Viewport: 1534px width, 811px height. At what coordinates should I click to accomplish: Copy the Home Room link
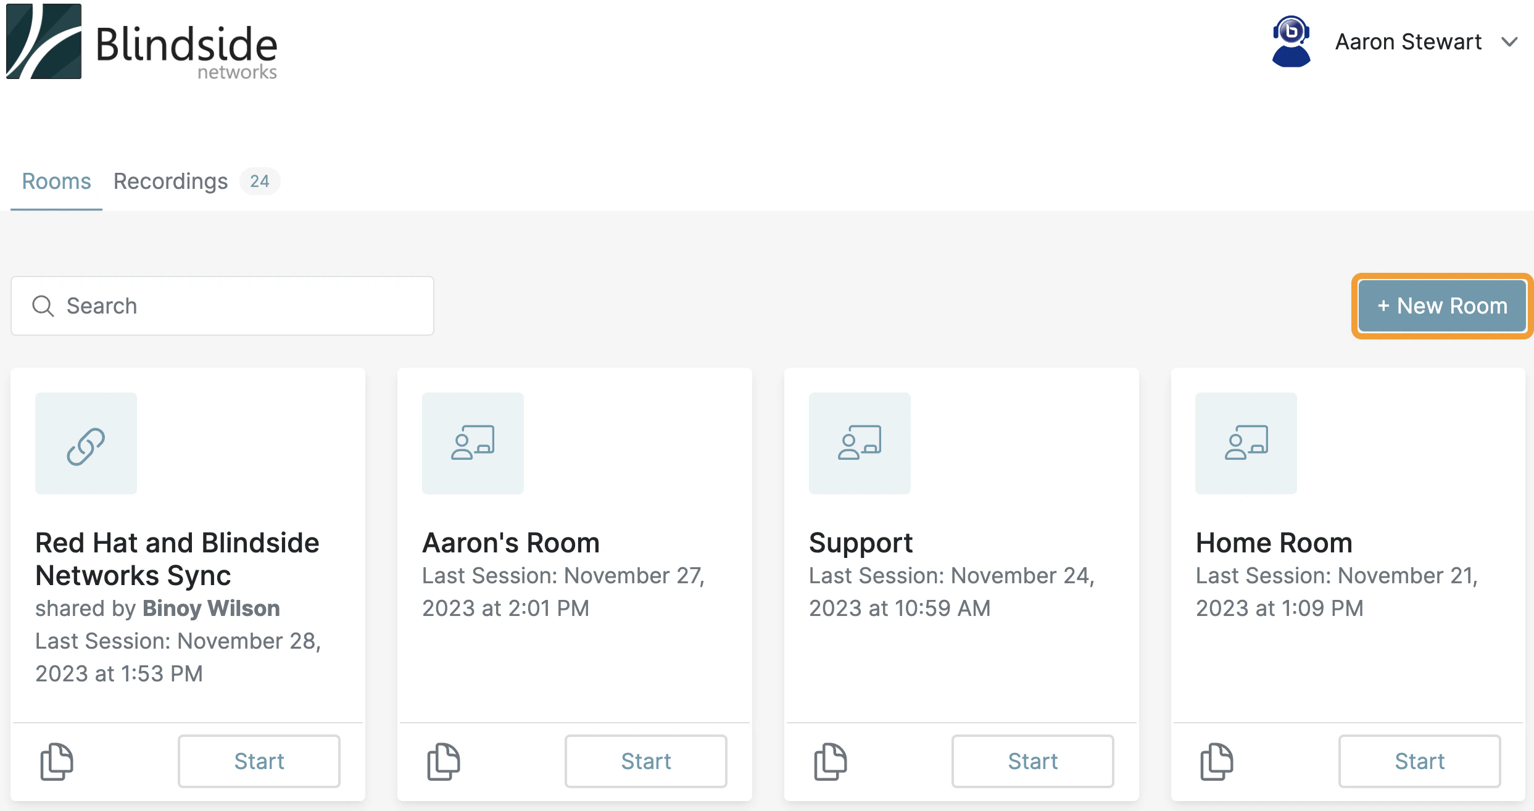click(1216, 761)
